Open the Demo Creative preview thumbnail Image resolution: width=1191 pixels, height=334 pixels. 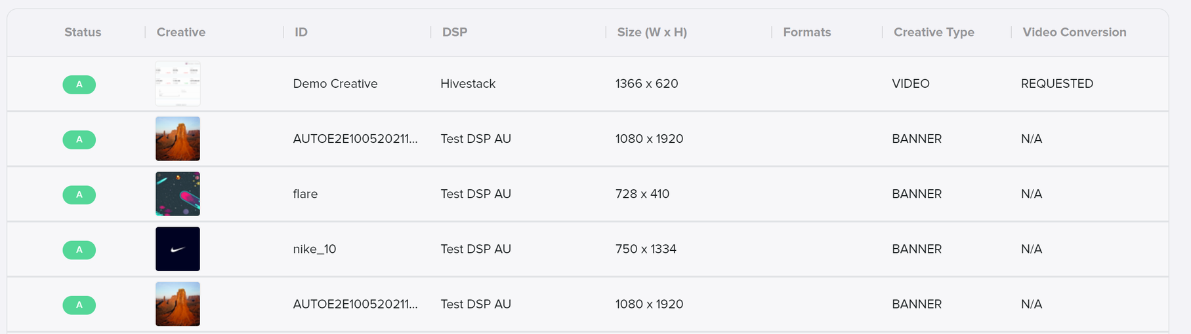point(178,84)
